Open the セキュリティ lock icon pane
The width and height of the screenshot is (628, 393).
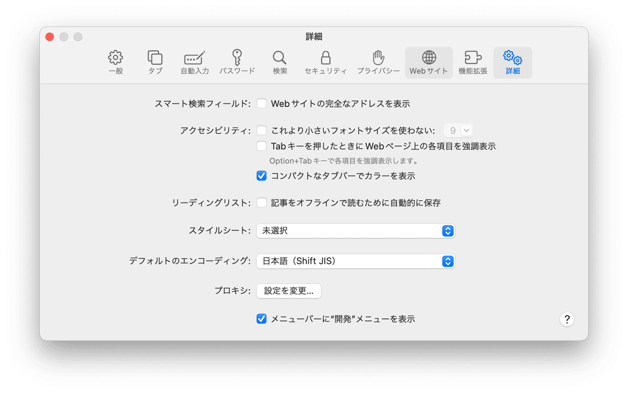[325, 63]
